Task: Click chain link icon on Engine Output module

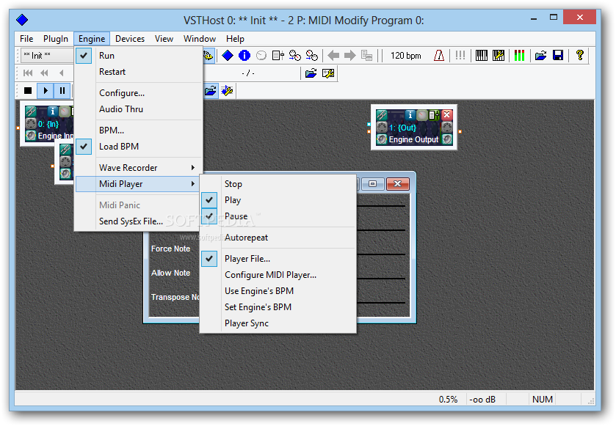Action: [382, 115]
